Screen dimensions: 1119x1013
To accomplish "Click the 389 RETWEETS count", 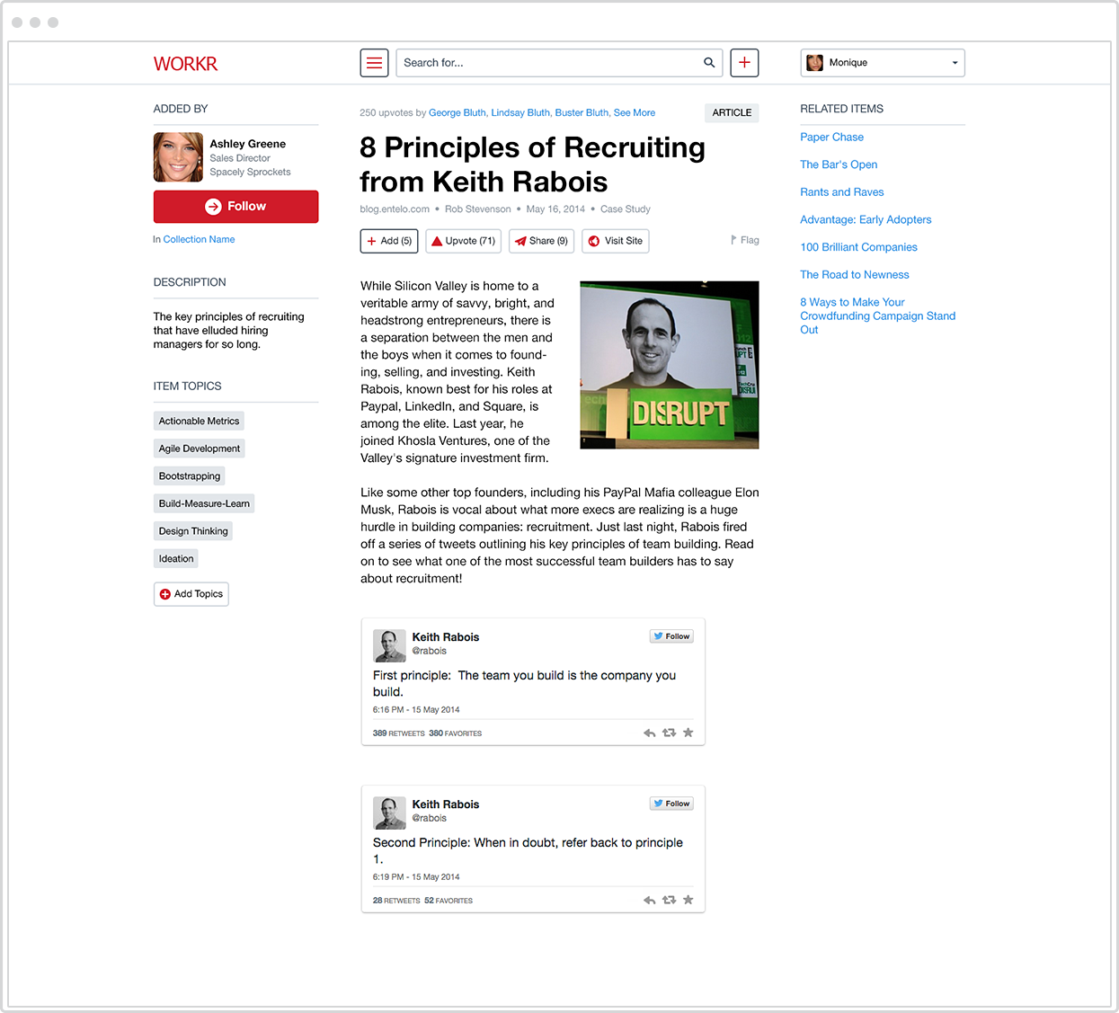I will click(399, 733).
